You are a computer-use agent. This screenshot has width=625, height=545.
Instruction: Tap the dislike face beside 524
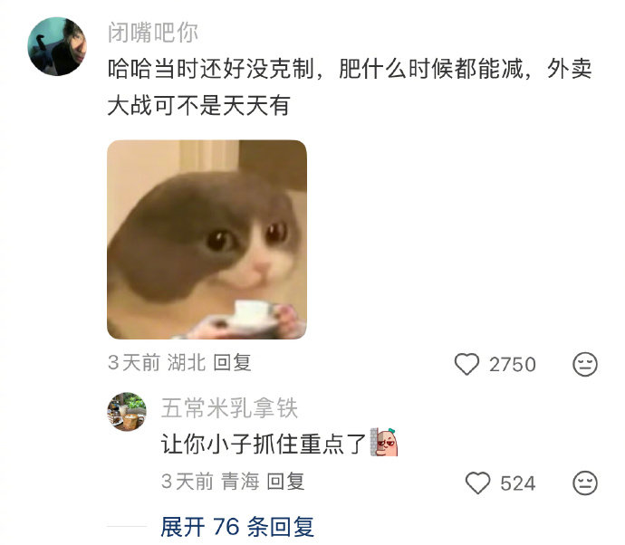[585, 483]
